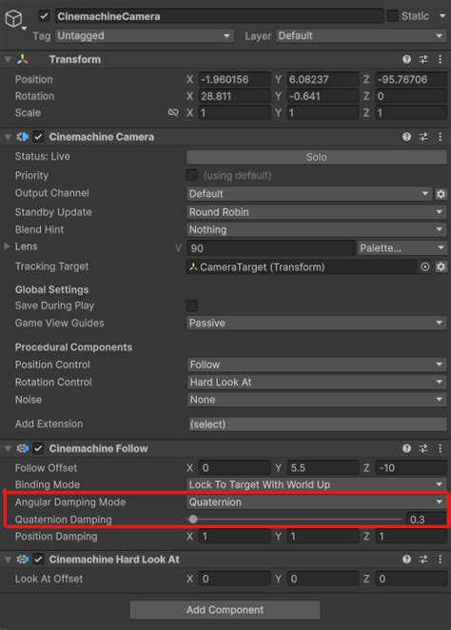Open Cinemachine Camera three-dot menu
This screenshot has width=451, height=630.
pos(441,137)
